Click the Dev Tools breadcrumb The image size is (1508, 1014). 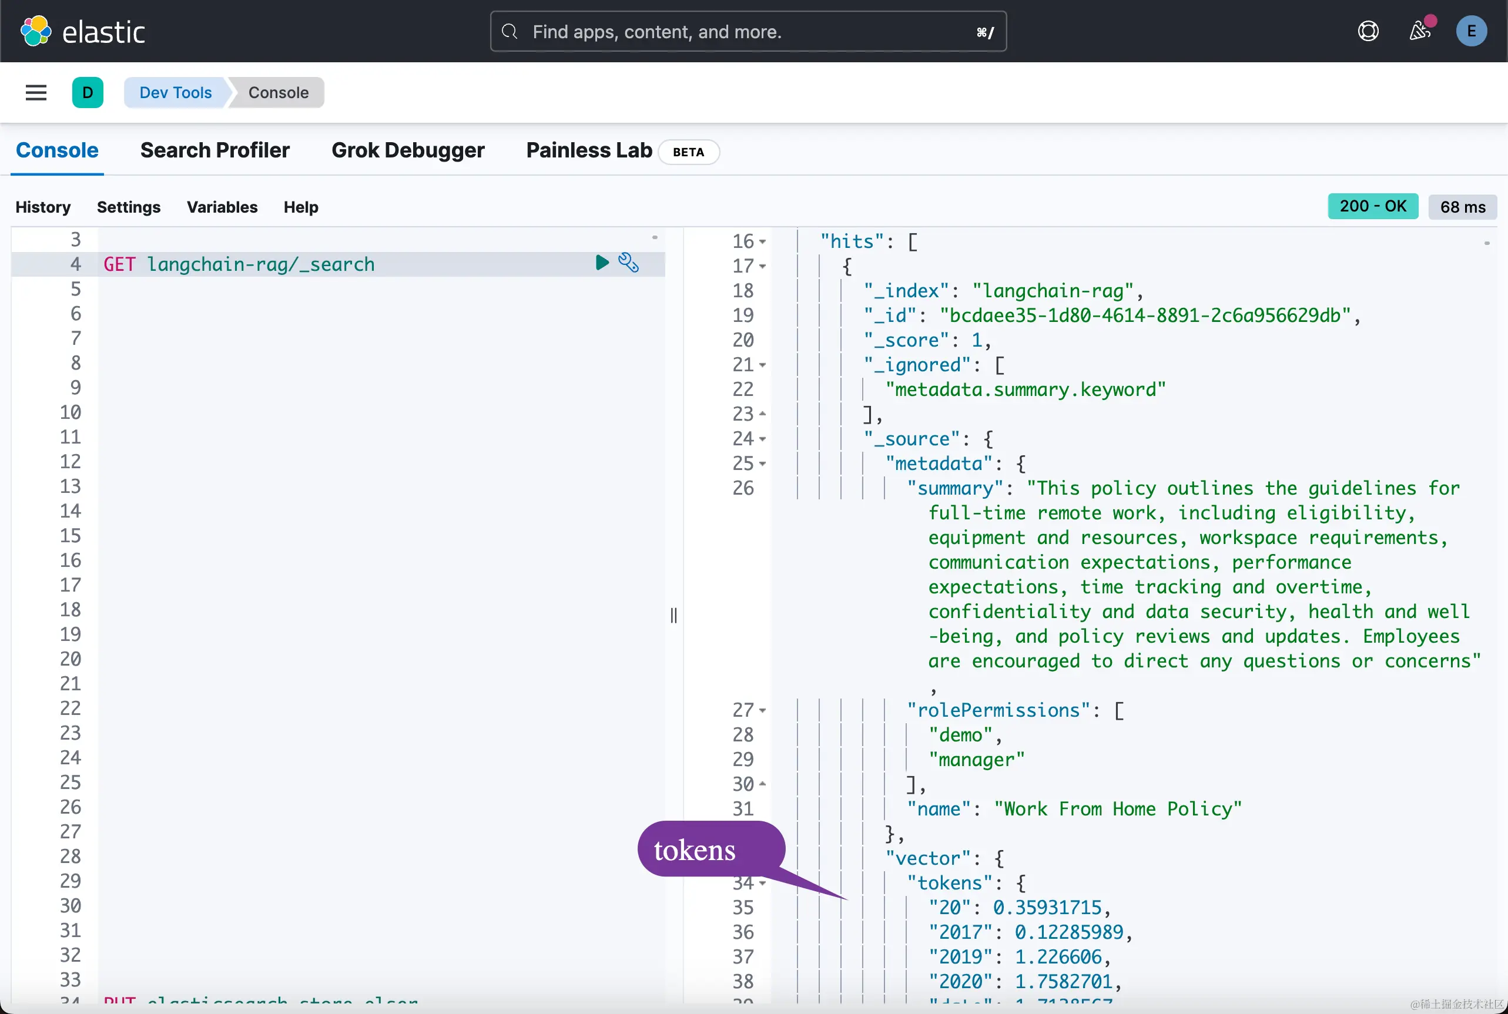175,92
